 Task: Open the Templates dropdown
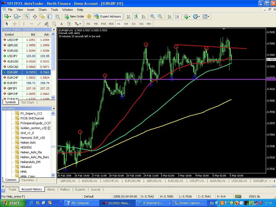(206, 16)
